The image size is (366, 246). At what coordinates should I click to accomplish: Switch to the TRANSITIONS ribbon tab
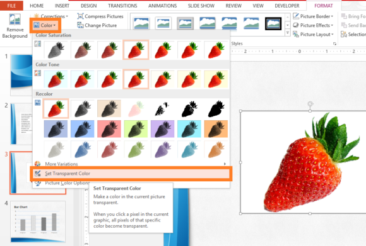pos(122,6)
